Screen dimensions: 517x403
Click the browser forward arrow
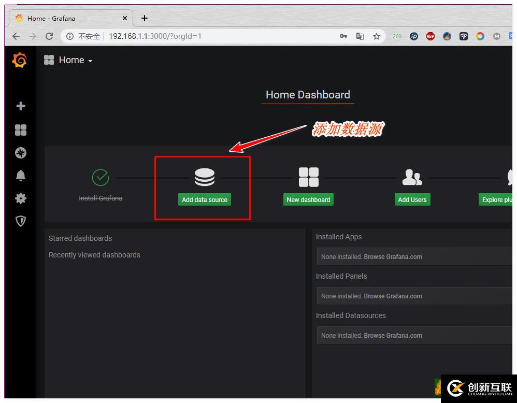pyautogui.click(x=33, y=36)
